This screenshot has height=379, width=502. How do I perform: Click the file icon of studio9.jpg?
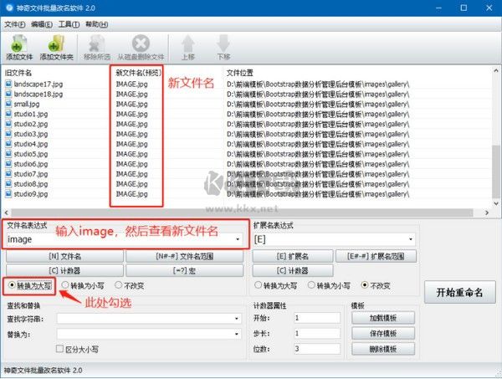pos(8,193)
